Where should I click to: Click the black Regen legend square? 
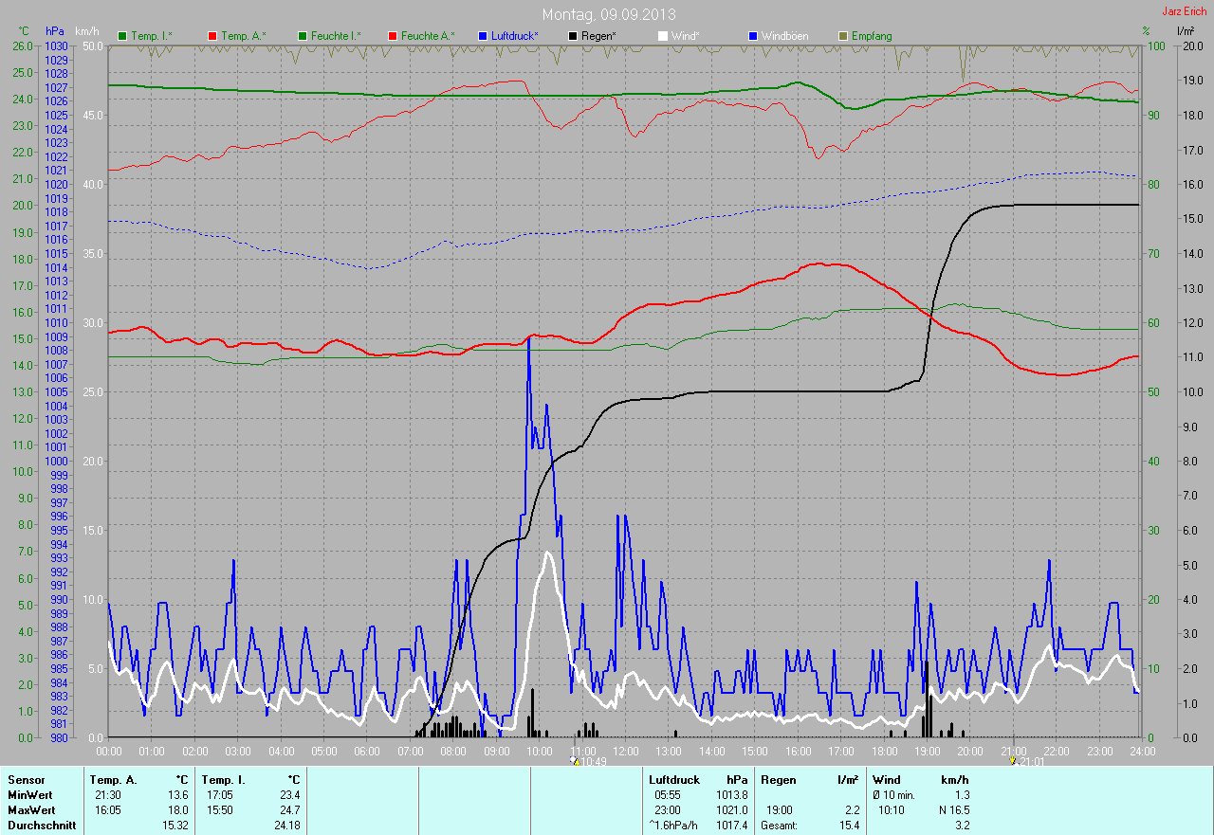click(573, 36)
